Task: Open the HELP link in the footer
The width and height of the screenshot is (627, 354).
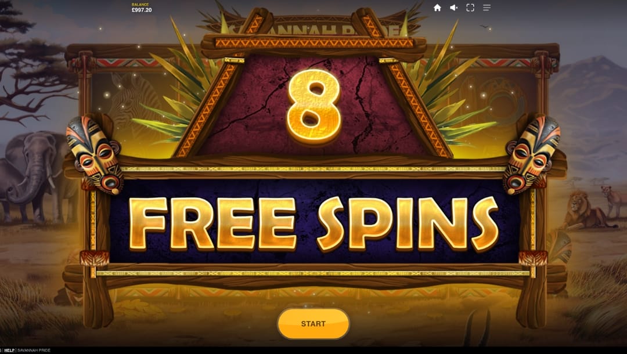Action: [9, 350]
